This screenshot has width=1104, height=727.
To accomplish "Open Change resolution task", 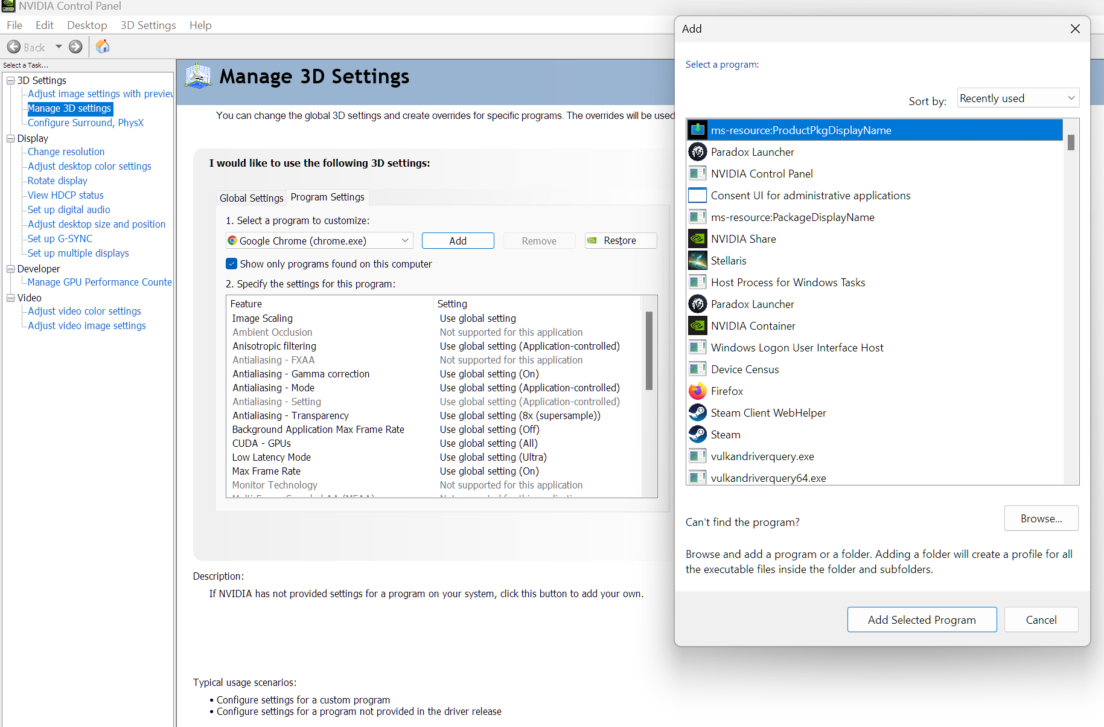I will [x=66, y=152].
